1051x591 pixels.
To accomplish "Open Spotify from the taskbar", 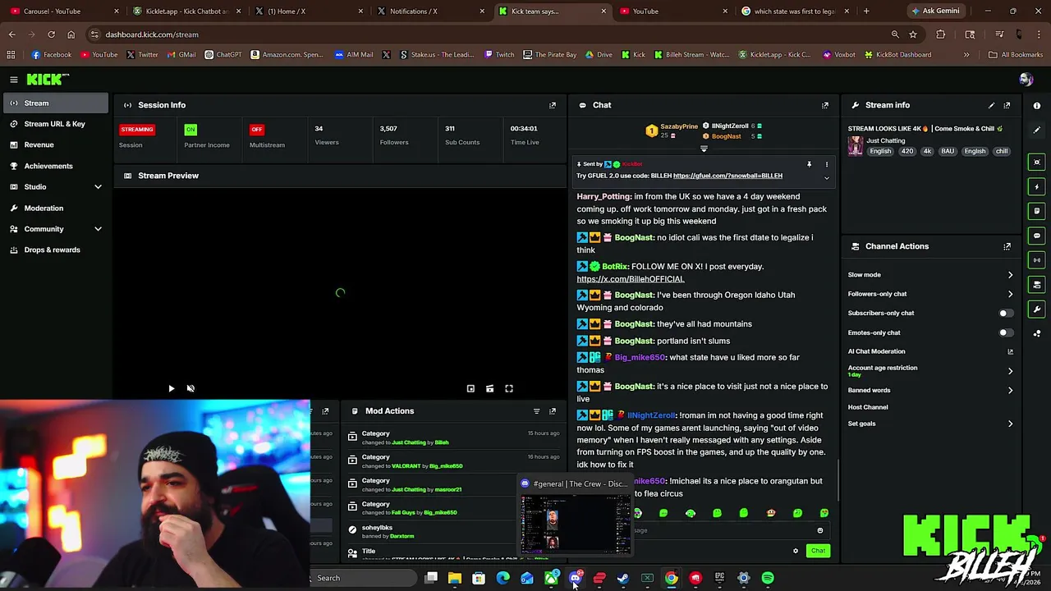I will pyautogui.click(x=768, y=578).
